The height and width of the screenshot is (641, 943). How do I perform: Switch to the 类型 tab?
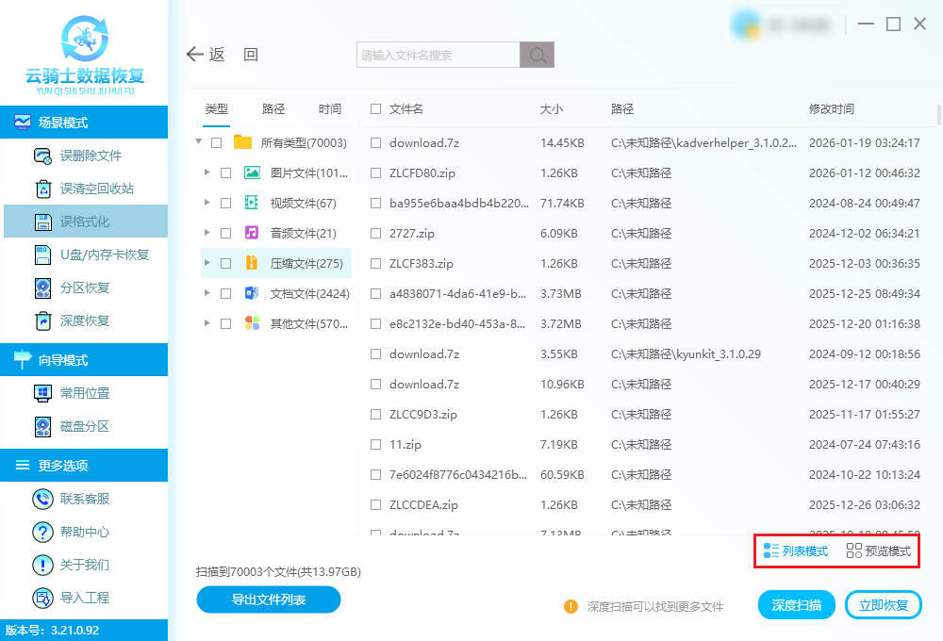click(217, 108)
